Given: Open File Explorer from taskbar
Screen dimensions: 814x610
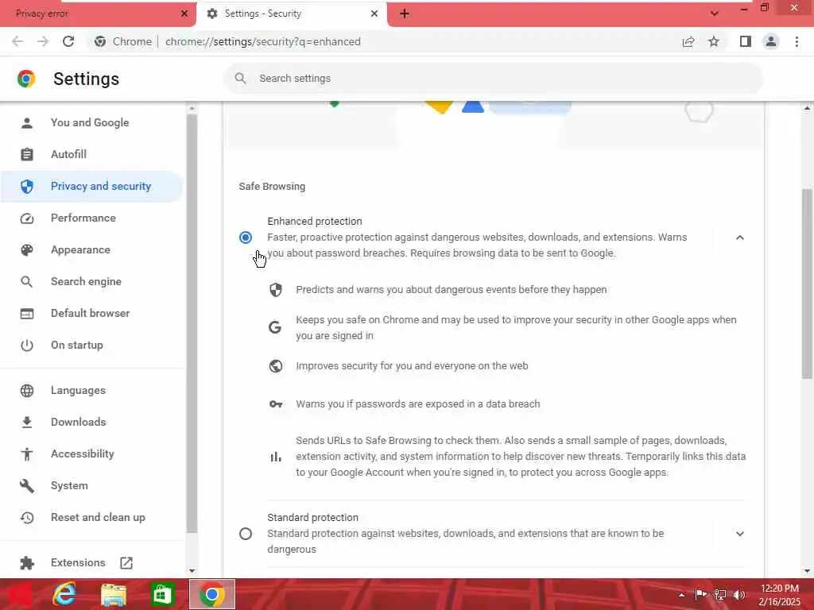Looking at the screenshot, I should pyautogui.click(x=114, y=594).
